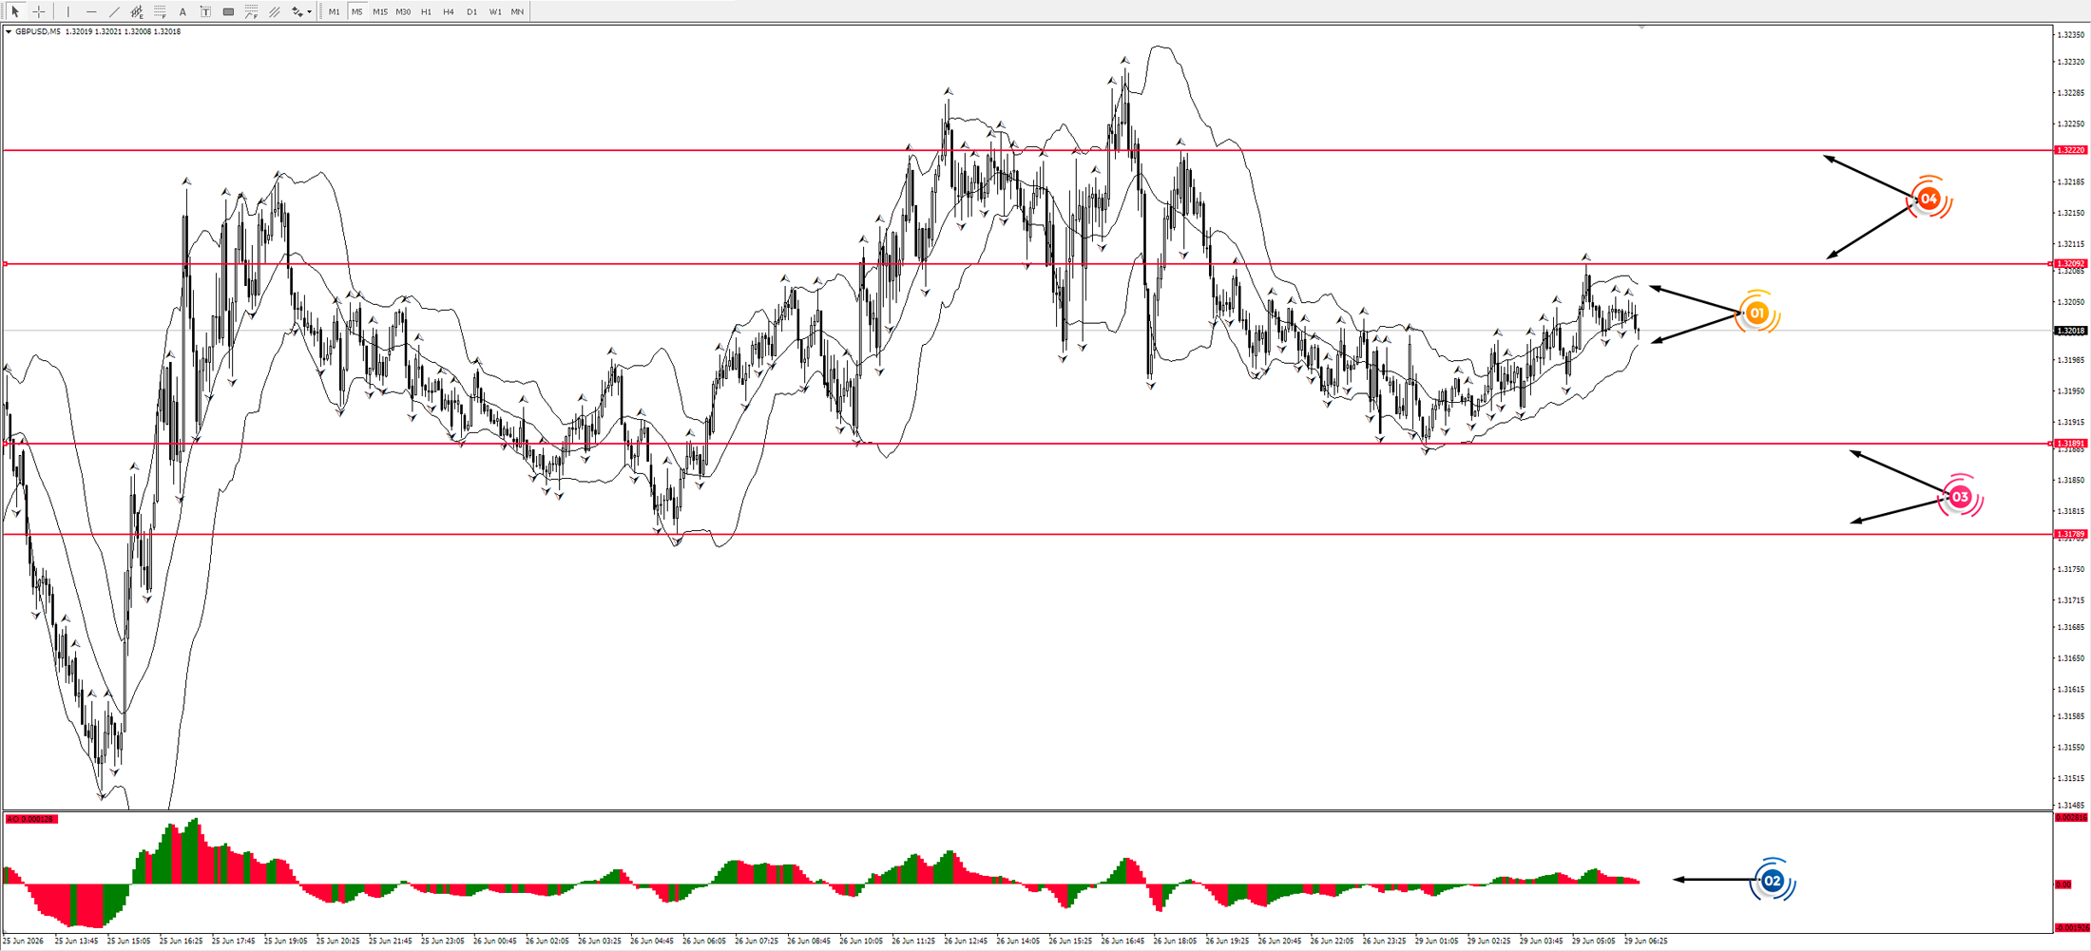The width and height of the screenshot is (2091, 951).
Task: Click the 1.32150 price scale value
Action: (2071, 213)
